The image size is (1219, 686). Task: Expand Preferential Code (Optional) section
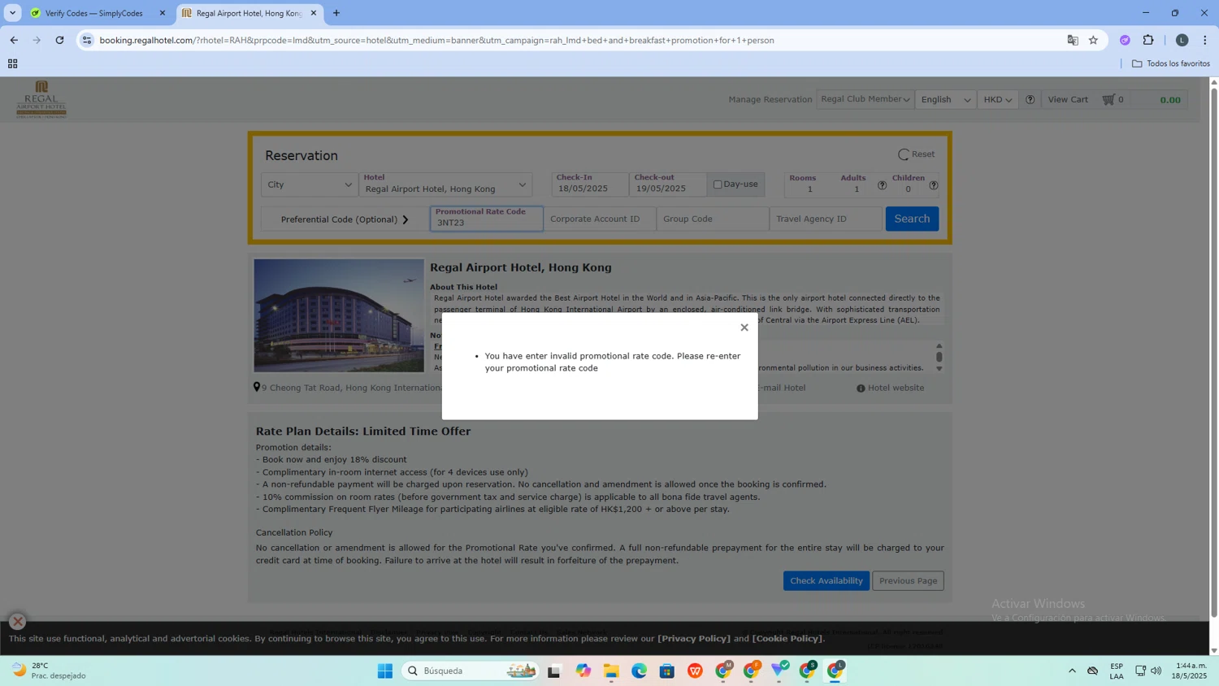[345, 219]
